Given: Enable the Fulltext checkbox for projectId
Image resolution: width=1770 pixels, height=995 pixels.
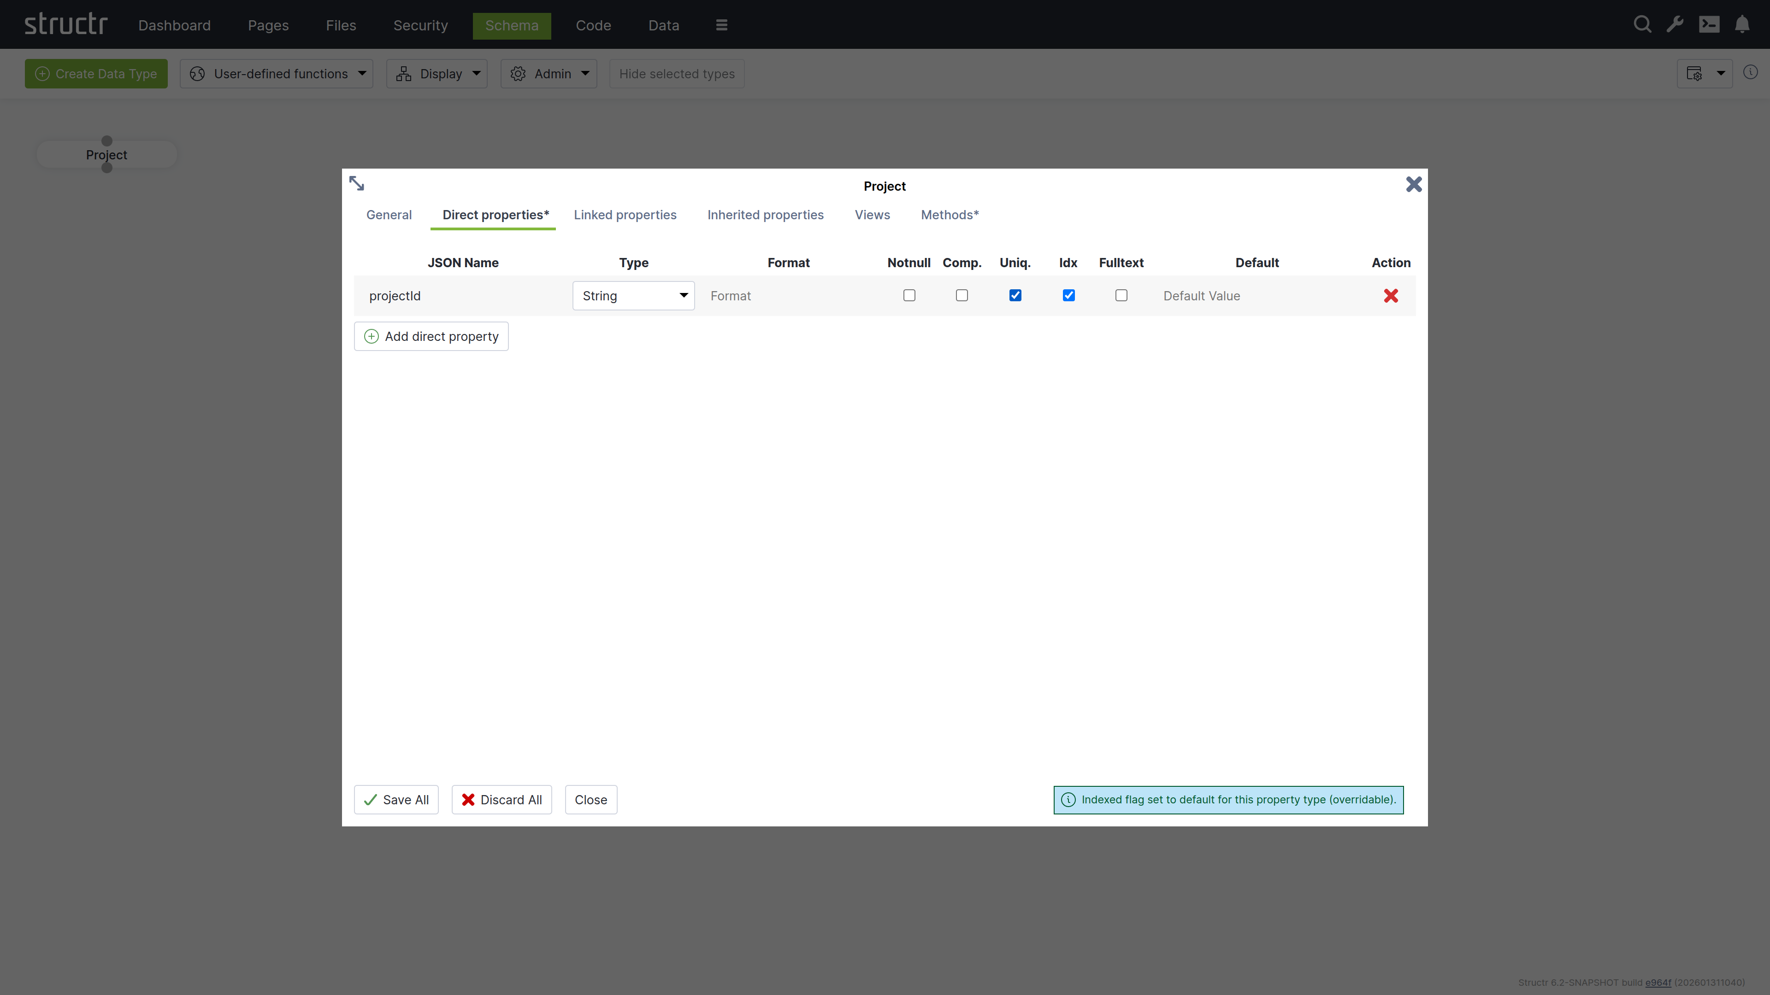Looking at the screenshot, I should (1121, 295).
